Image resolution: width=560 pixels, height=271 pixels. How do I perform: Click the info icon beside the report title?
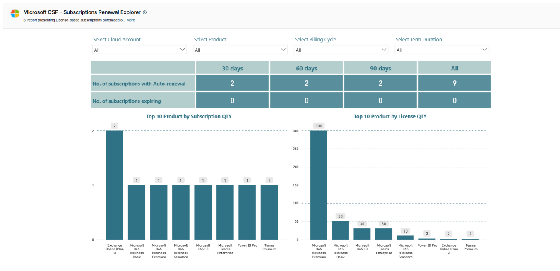144,12
